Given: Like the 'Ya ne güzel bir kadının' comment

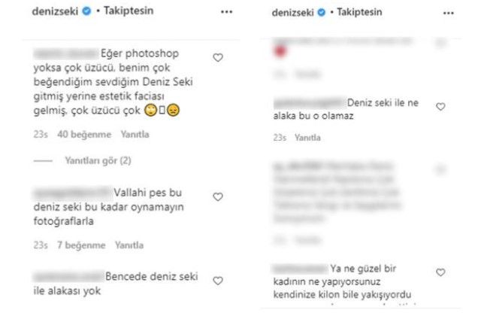Looking at the screenshot, I should click(440, 272).
